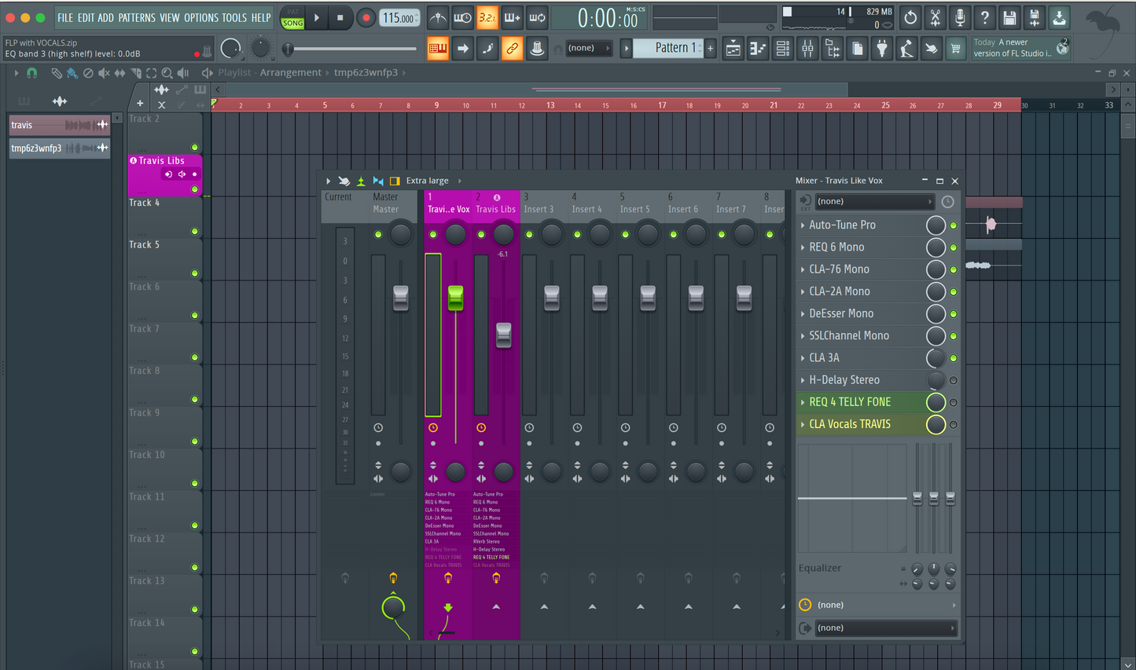Open the Piano roll from the toolbar
This screenshot has width=1136, height=670.
point(757,49)
